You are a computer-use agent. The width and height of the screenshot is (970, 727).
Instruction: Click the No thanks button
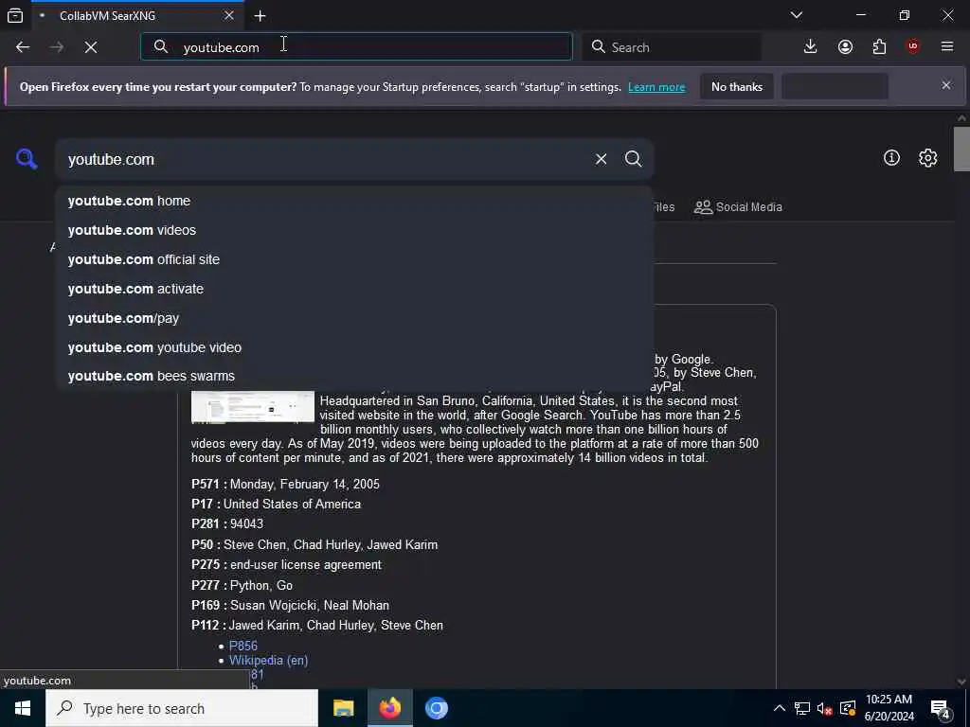pos(737,87)
